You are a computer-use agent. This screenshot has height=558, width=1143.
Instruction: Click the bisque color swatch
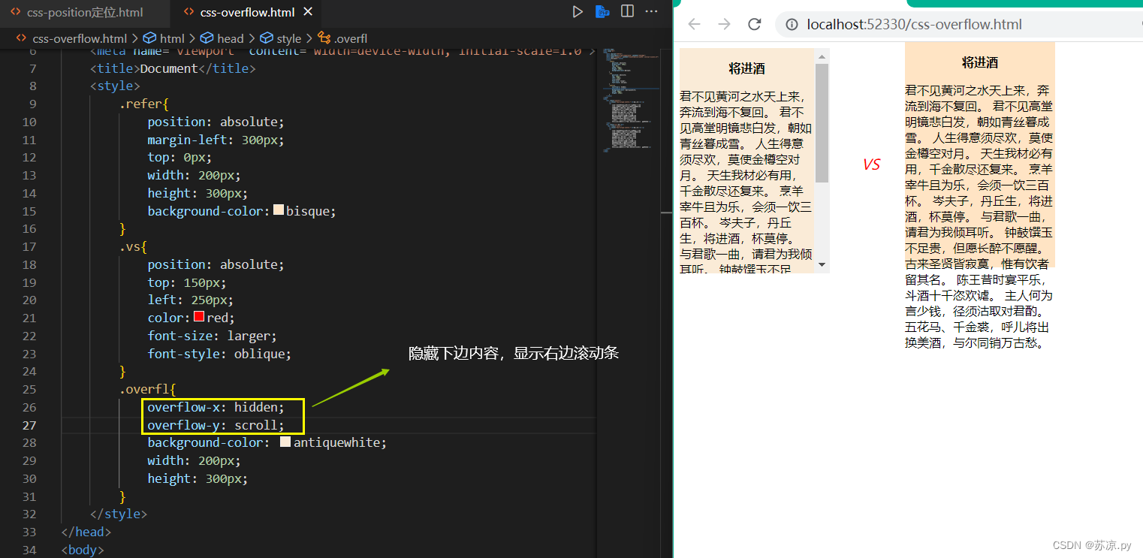click(x=279, y=210)
